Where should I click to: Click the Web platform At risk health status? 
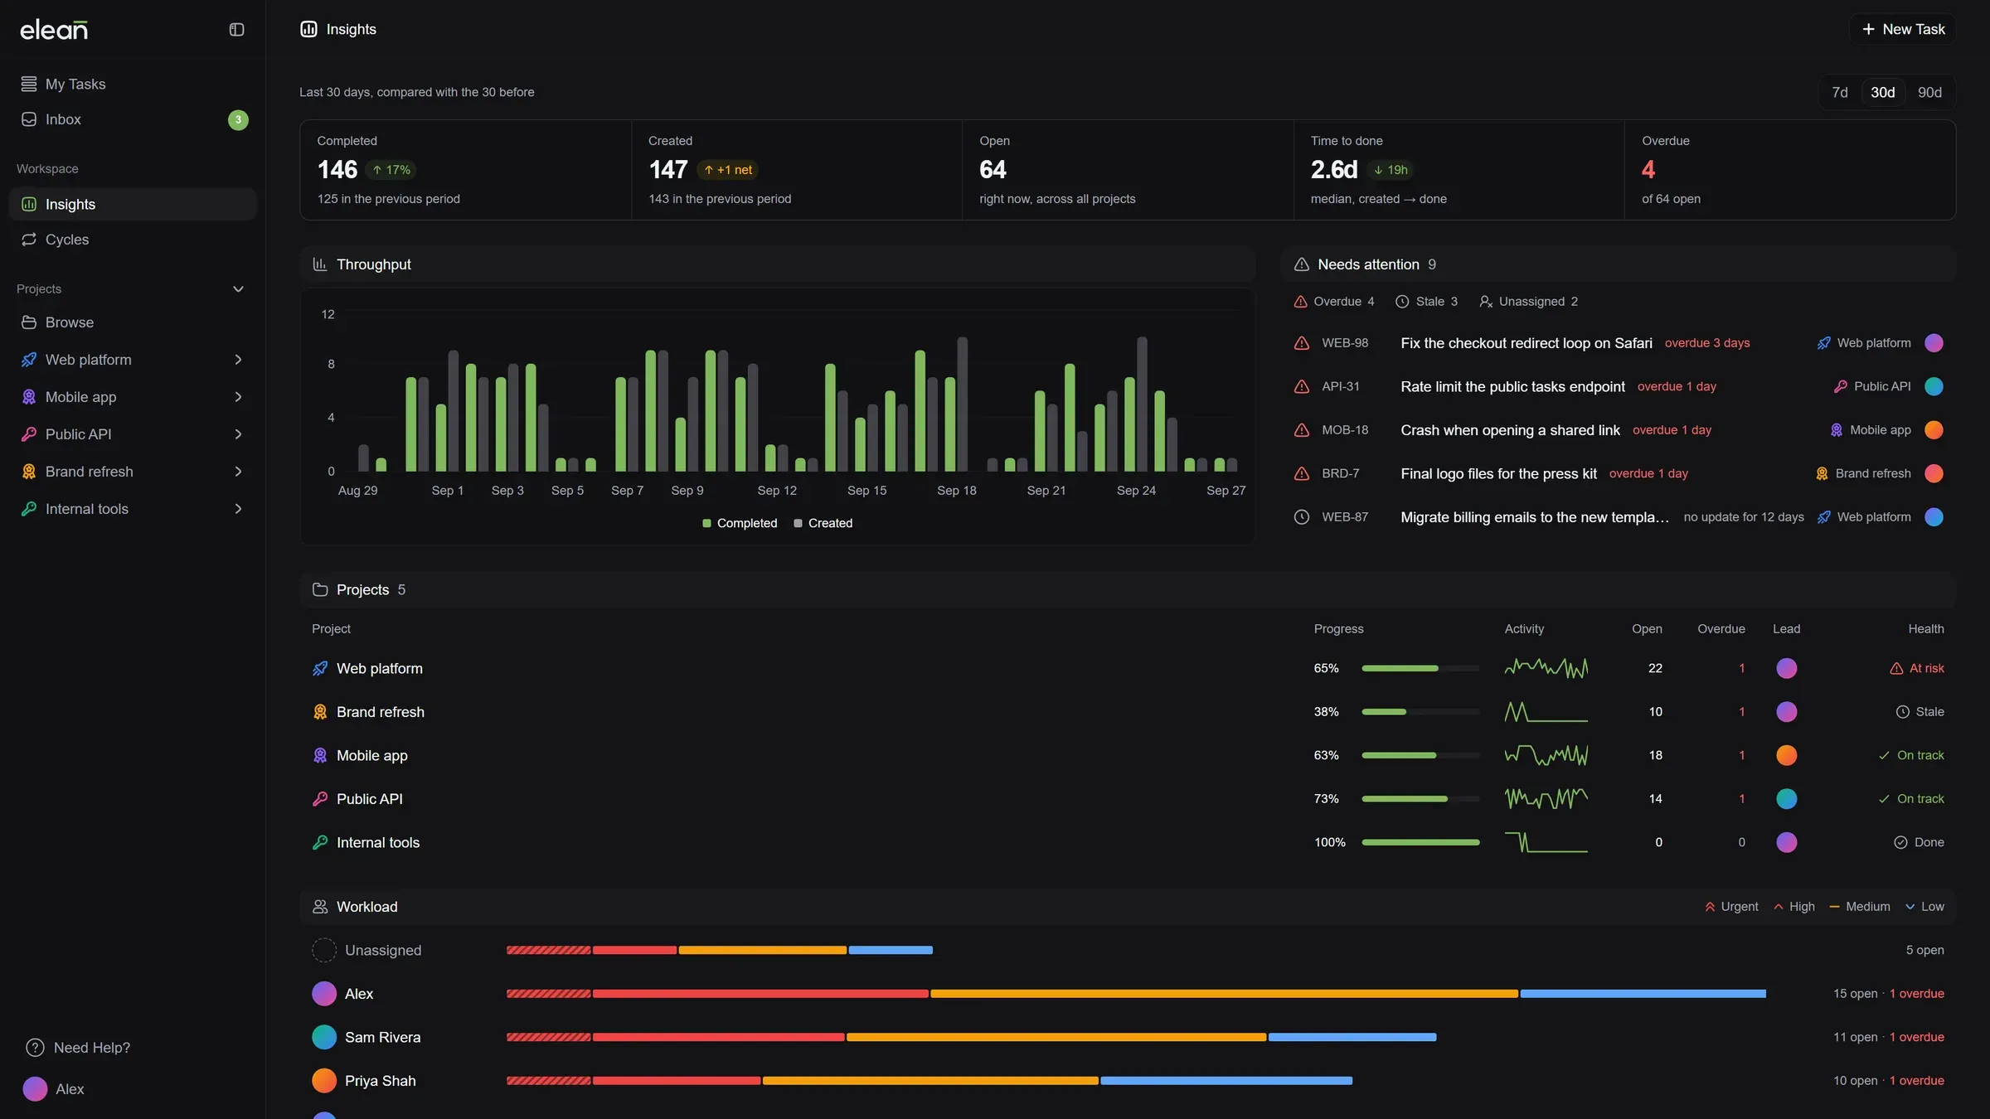coord(1916,668)
